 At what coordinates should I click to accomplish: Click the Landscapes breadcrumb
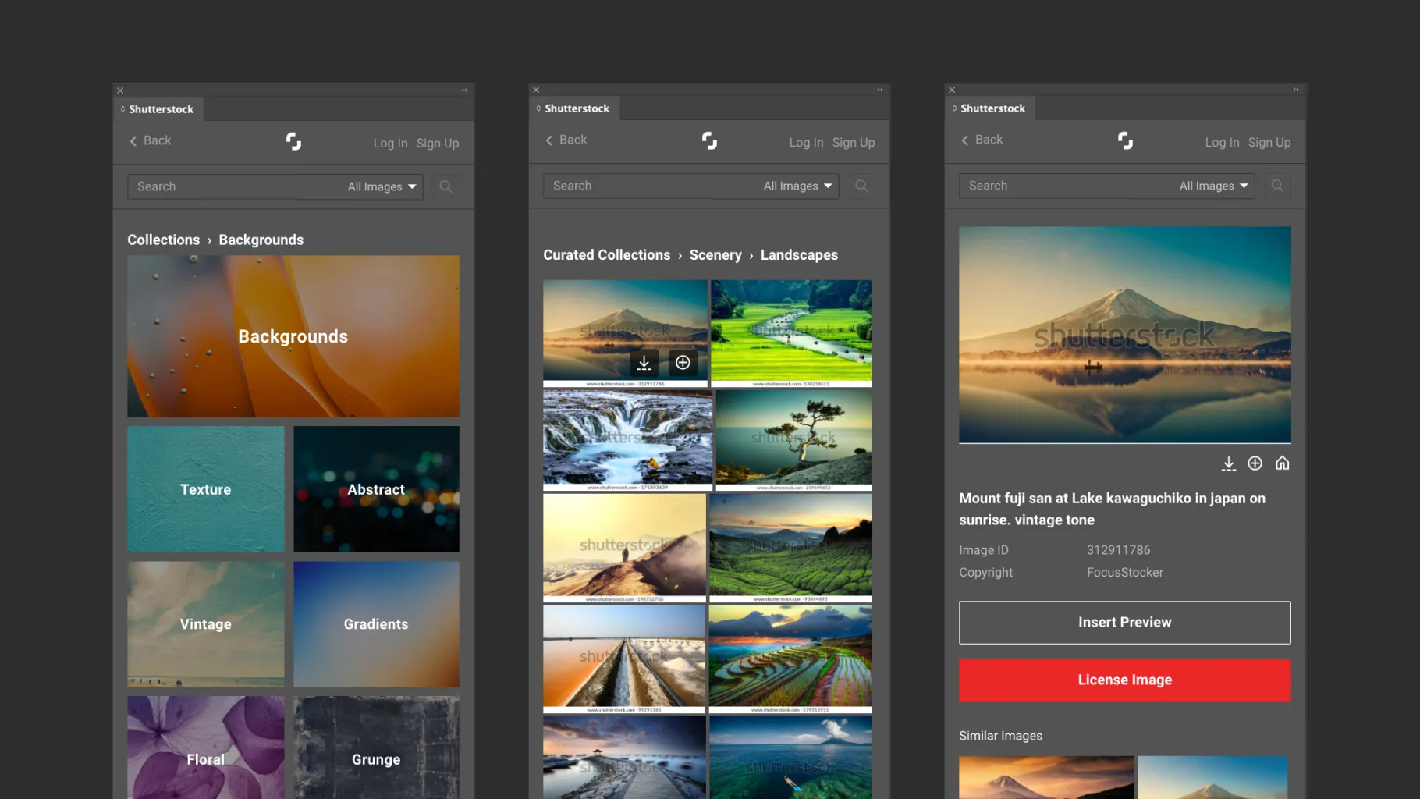point(799,255)
